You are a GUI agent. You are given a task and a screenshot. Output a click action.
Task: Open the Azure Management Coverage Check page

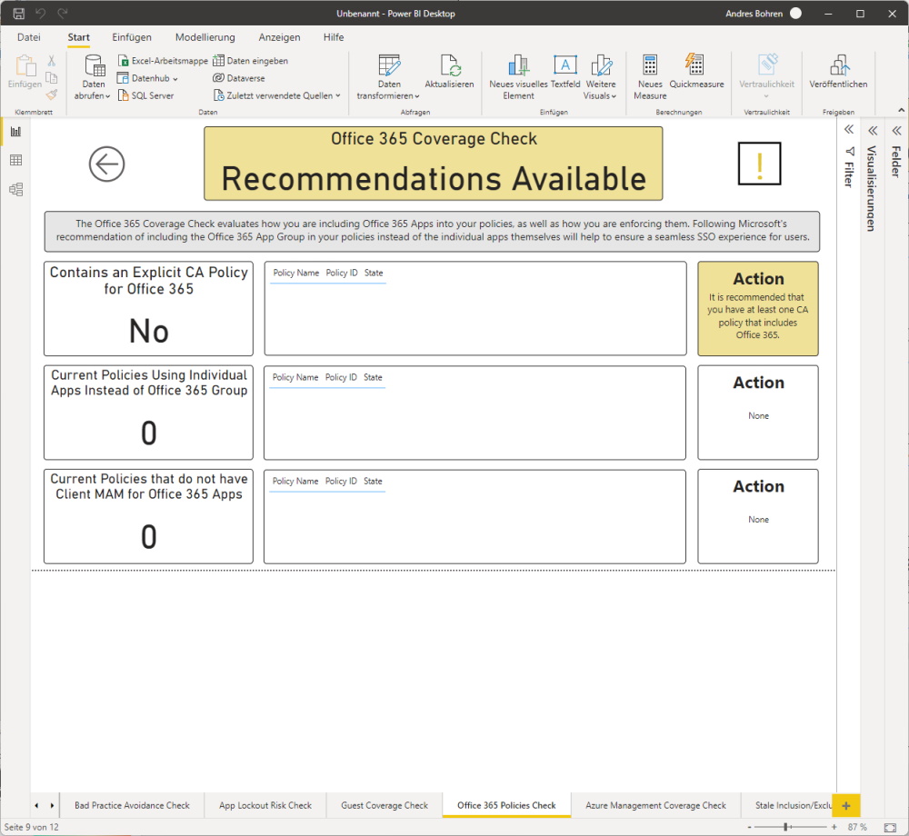655,805
